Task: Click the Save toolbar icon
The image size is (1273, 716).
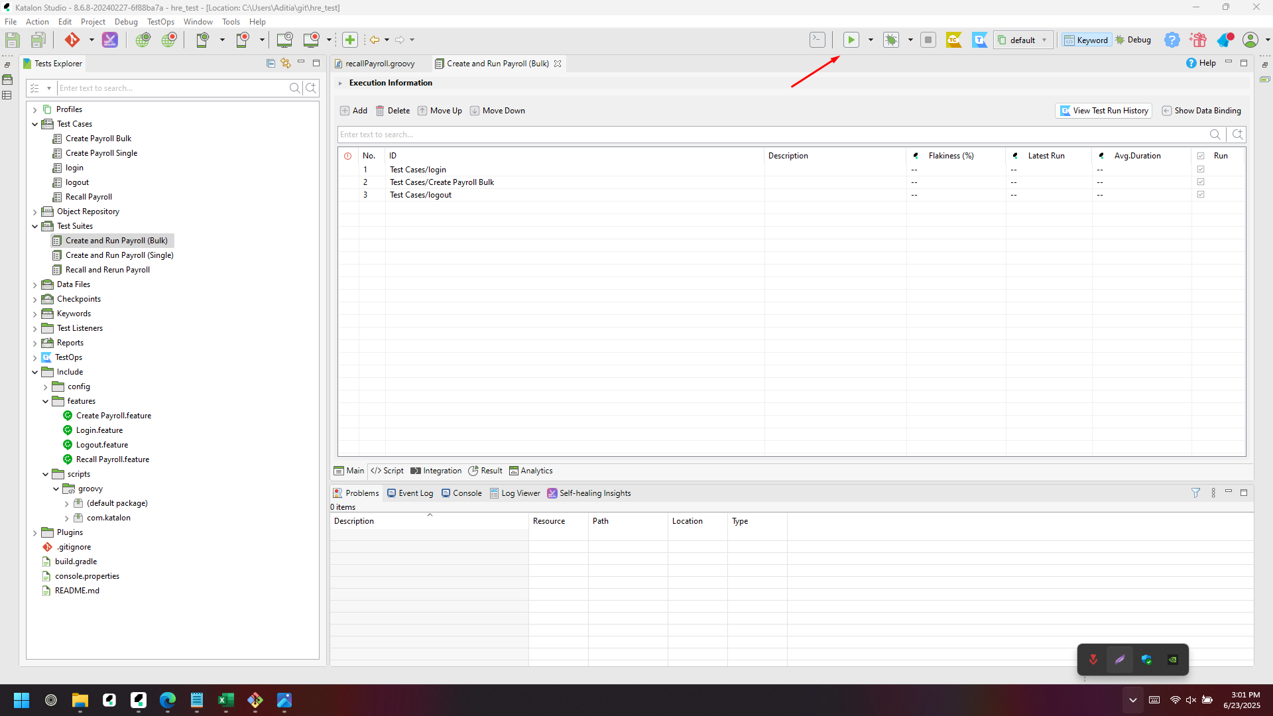Action: click(x=12, y=40)
